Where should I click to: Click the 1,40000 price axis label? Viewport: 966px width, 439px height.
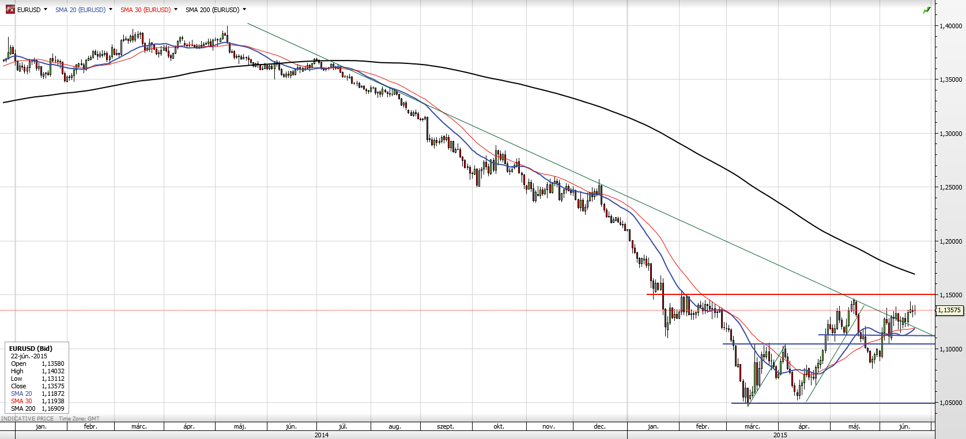(951, 26)
